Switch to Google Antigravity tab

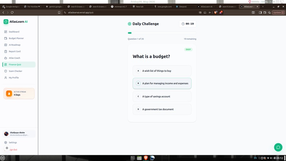point(11,7)
